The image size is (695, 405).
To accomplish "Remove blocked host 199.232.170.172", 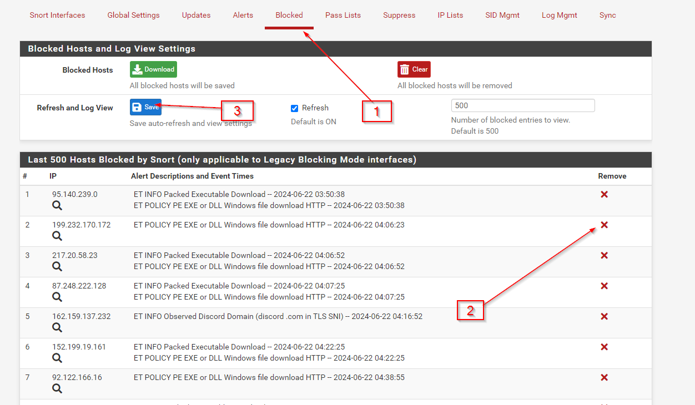I will tap(605, 225).
